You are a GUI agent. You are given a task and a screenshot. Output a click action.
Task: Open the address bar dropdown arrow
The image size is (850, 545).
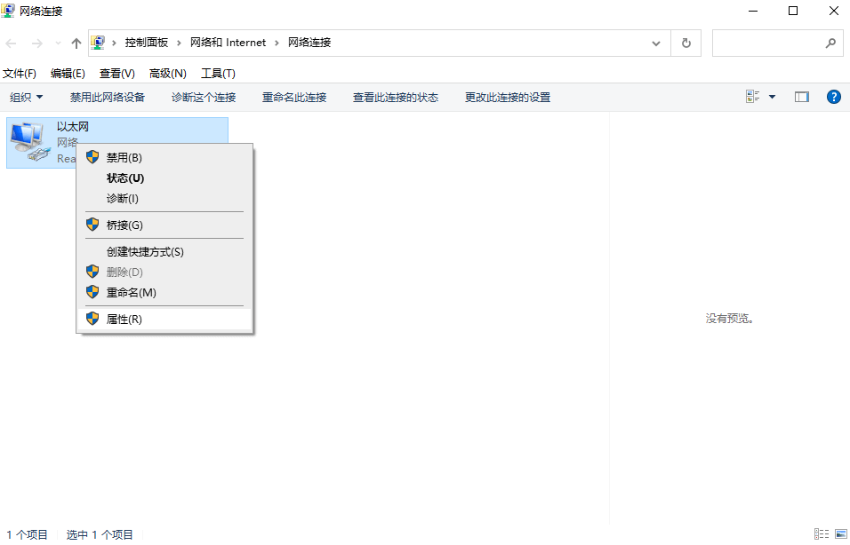tap(655, 42)
